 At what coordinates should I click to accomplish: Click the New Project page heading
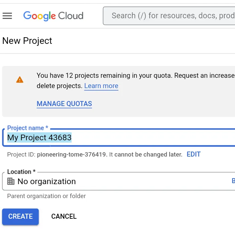27,41
